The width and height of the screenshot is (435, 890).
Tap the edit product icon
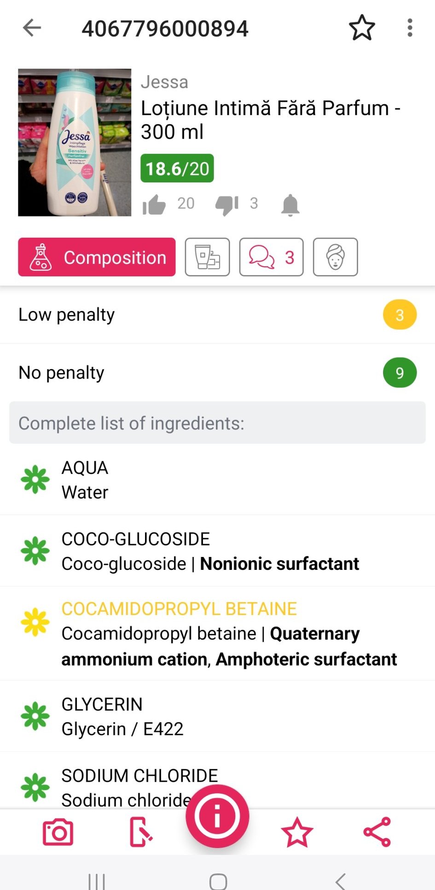pyautogui.click(x=140, y=832)
